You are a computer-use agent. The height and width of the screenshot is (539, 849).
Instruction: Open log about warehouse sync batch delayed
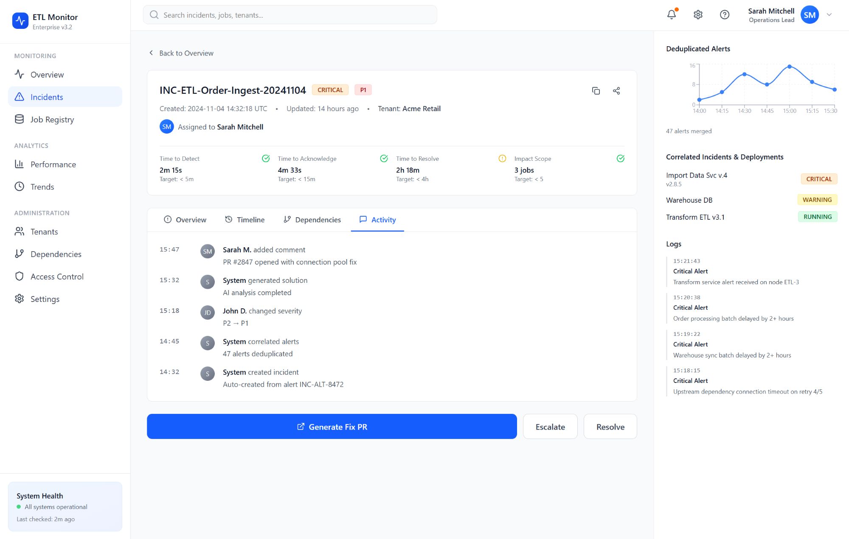(751, 345)
